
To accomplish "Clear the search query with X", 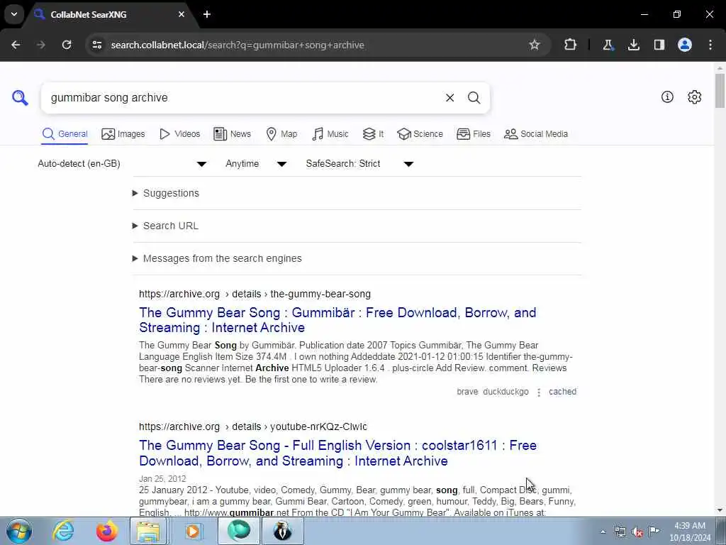I will point(449,98).
